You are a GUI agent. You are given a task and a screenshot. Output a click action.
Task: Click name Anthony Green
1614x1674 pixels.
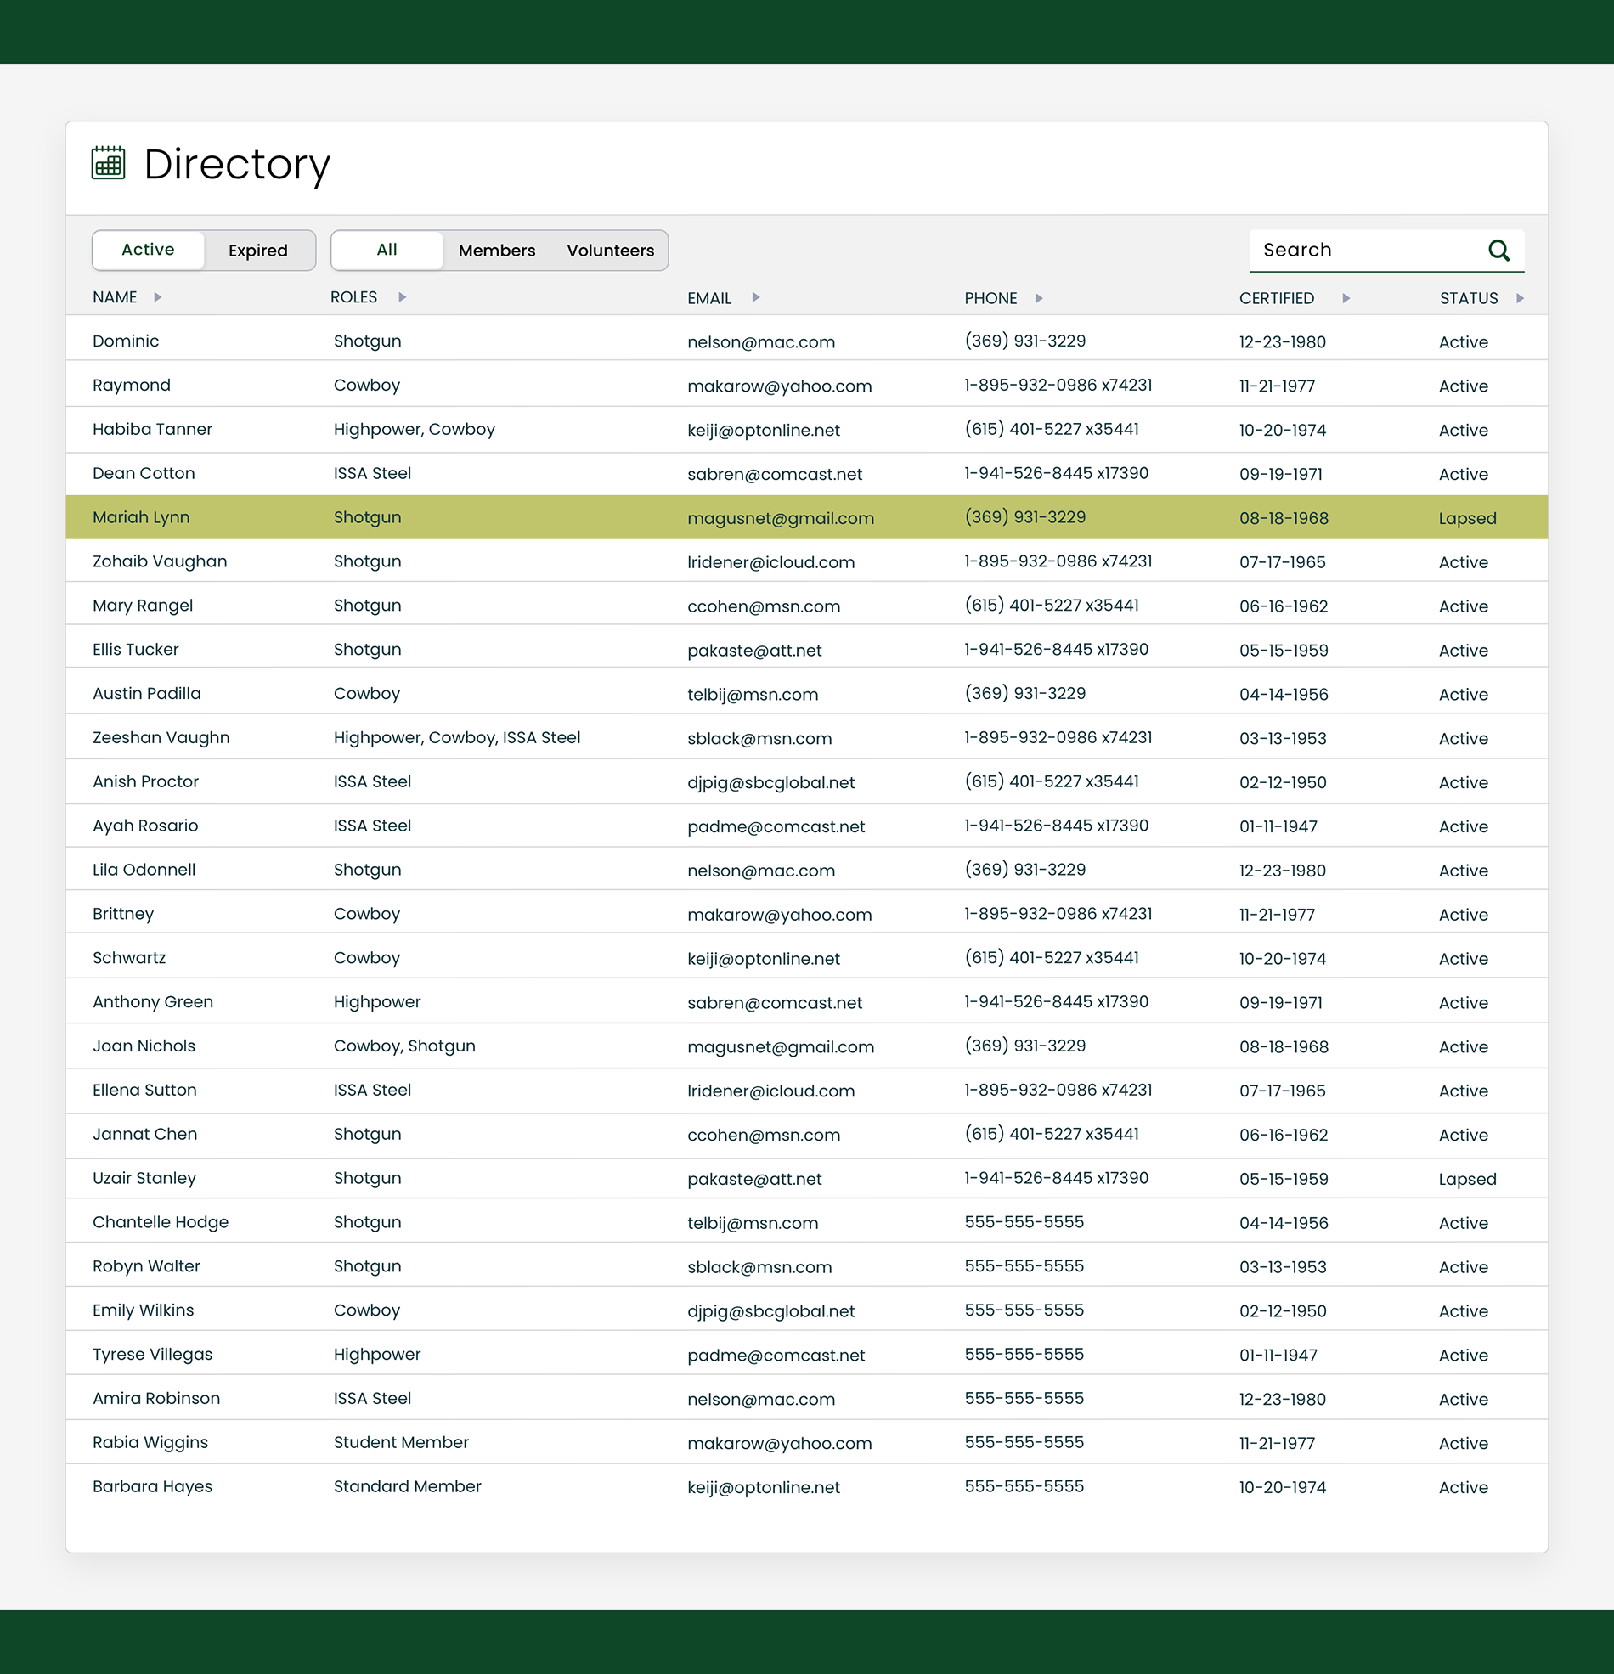(153, 1002)
